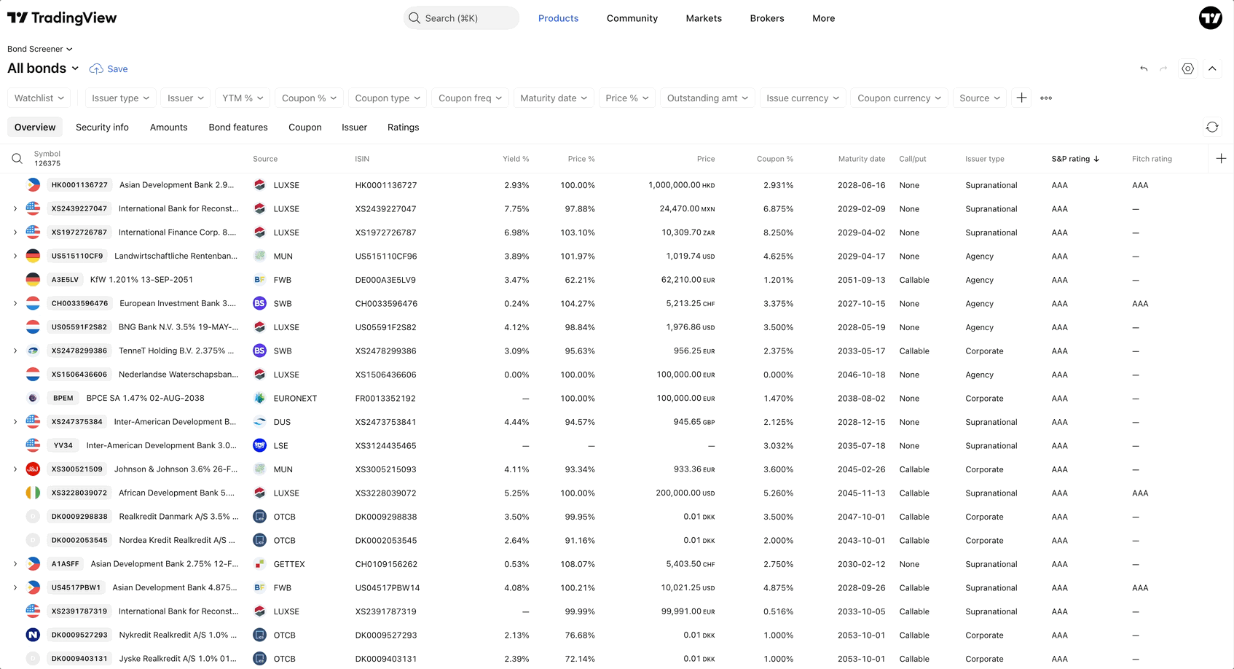Click the cloud Save icon

click(96, 69)
